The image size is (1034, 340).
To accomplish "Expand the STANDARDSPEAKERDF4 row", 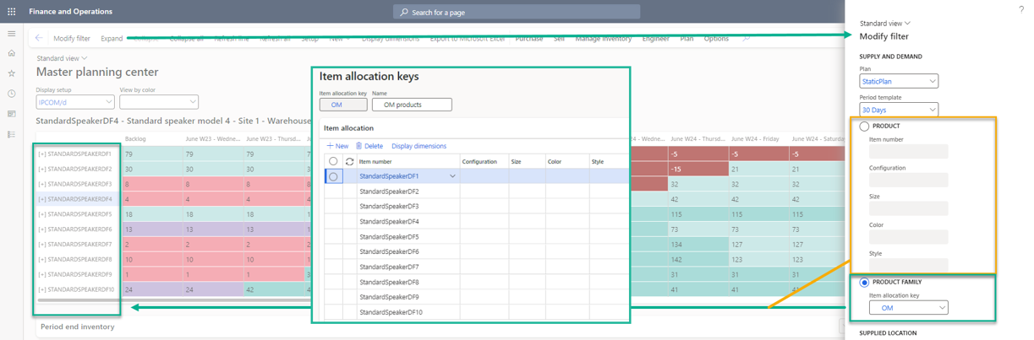I will click(x=41, y=199).
